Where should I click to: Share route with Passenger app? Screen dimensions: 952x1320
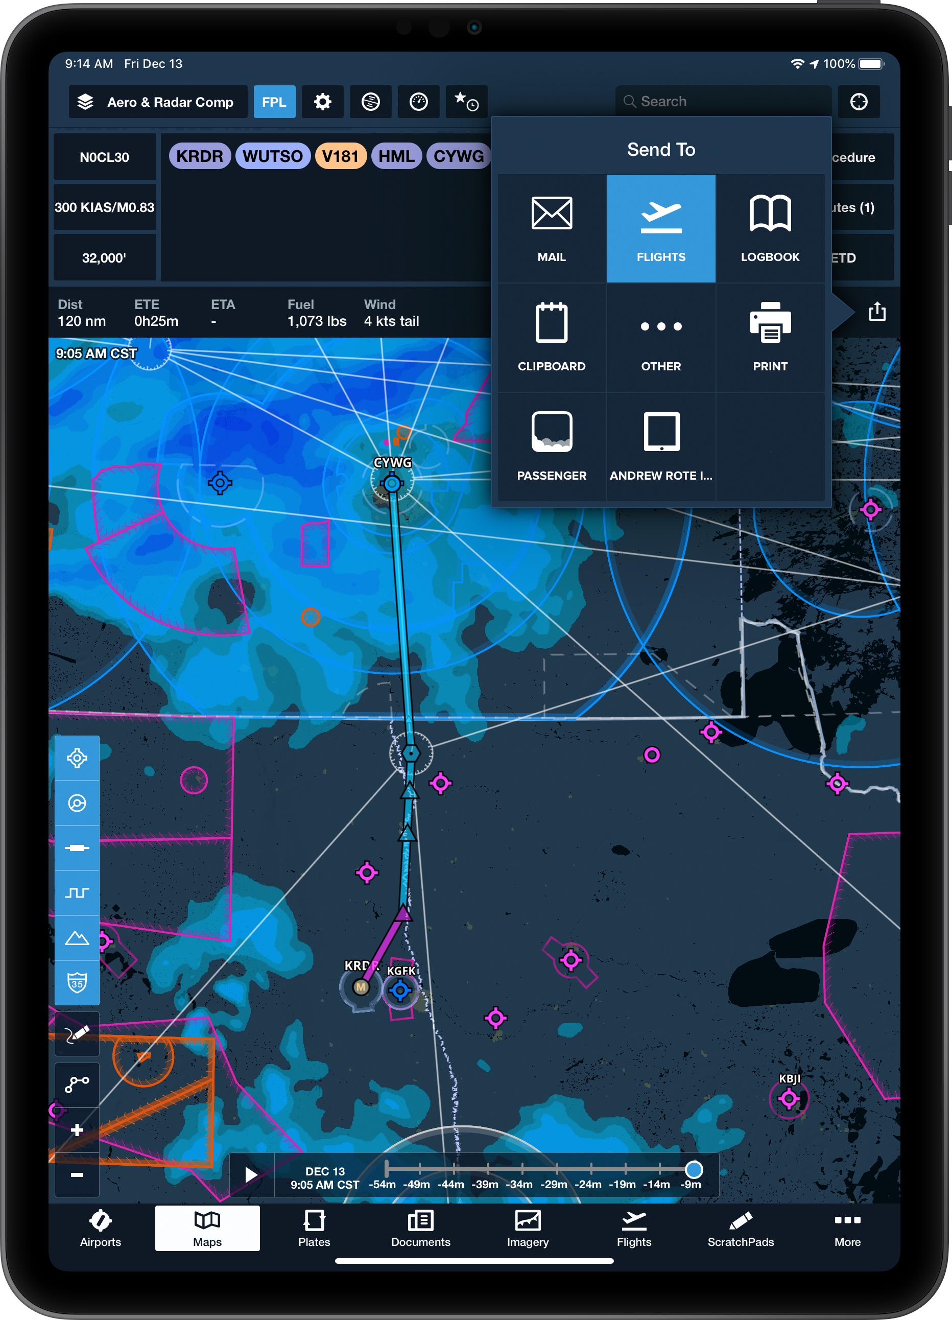(551, 446)
